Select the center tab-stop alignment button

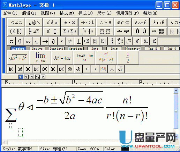[x=26, y=77]
